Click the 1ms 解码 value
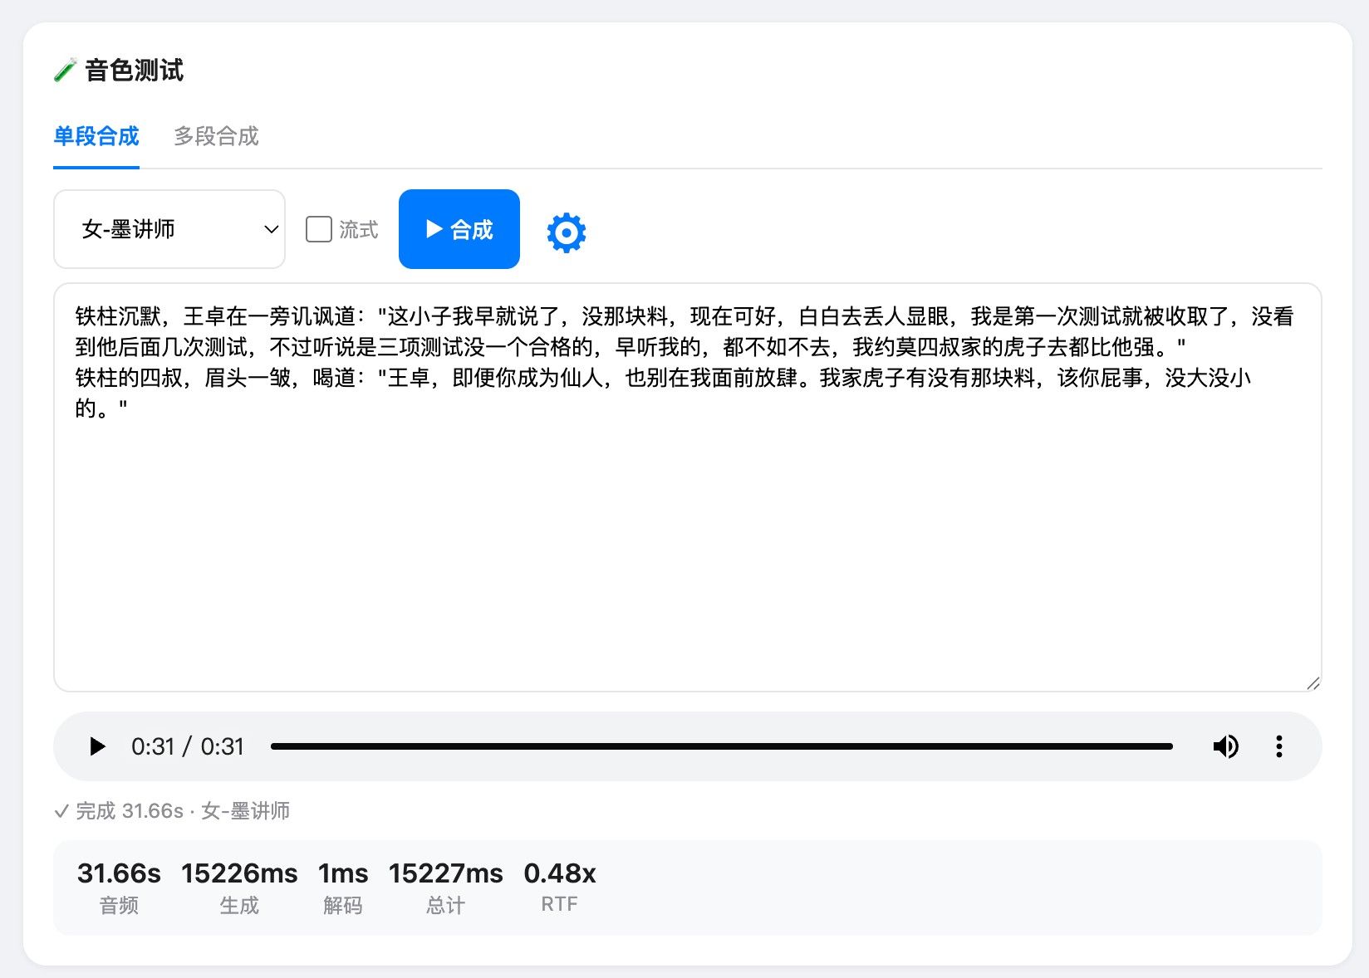Screen dimensions: 1369x978 click(343, 873)
